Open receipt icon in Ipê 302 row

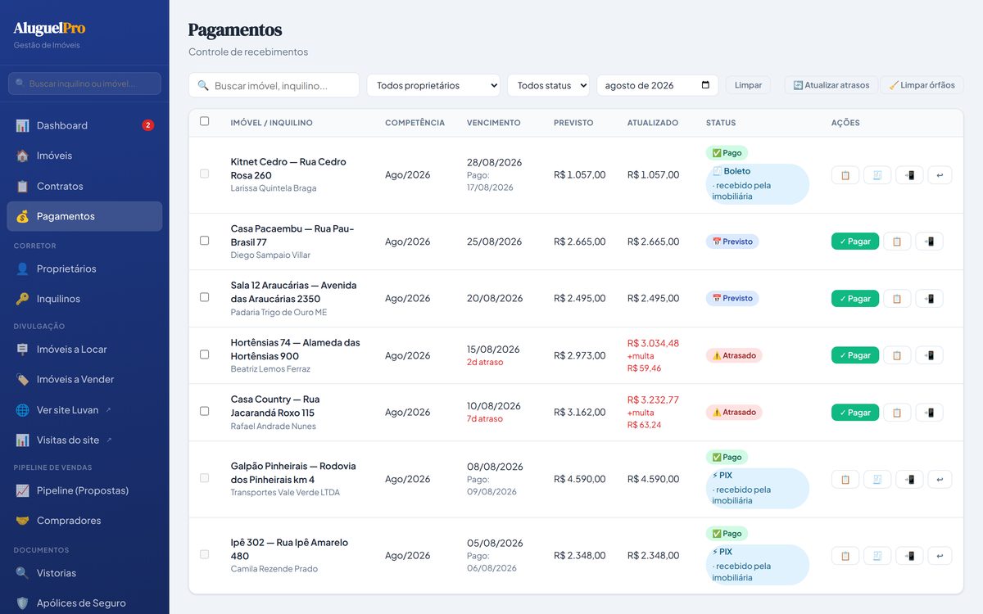(x=877, y=556)
